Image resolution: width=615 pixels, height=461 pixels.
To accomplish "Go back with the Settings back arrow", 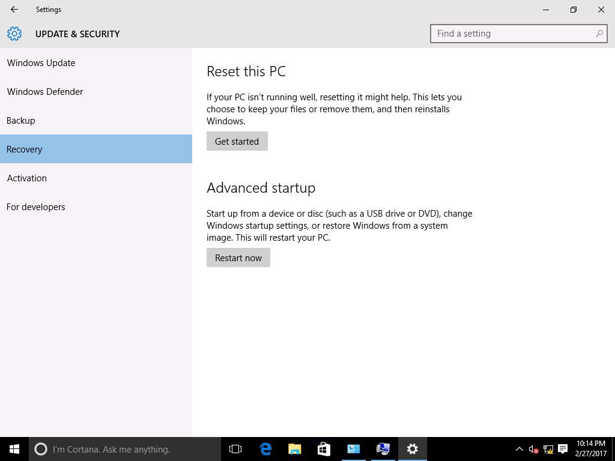I will point(14,10).
